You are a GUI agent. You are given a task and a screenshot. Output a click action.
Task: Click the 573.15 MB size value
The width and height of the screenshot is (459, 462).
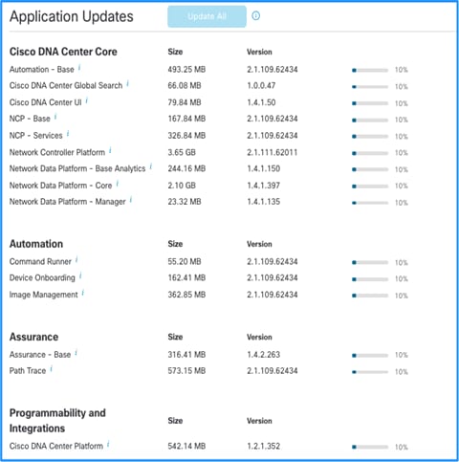pyautogui.click(x=186, y=371)
